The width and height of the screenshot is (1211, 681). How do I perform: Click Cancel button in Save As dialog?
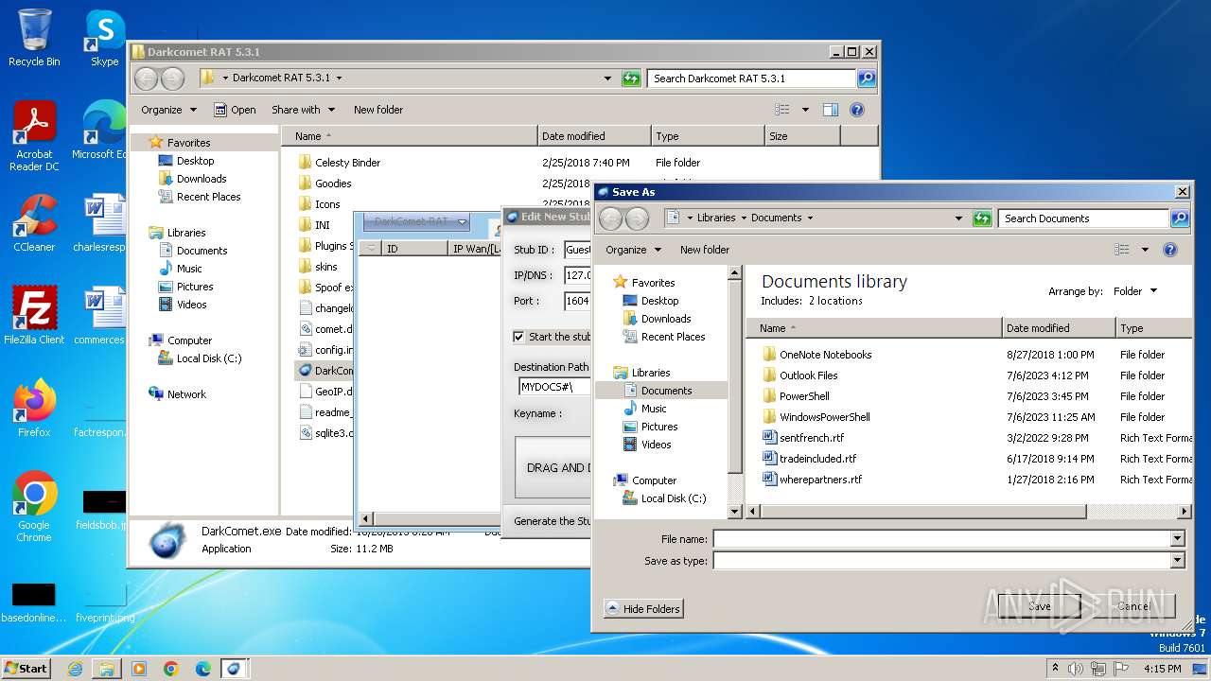[x=1133, y=606]
